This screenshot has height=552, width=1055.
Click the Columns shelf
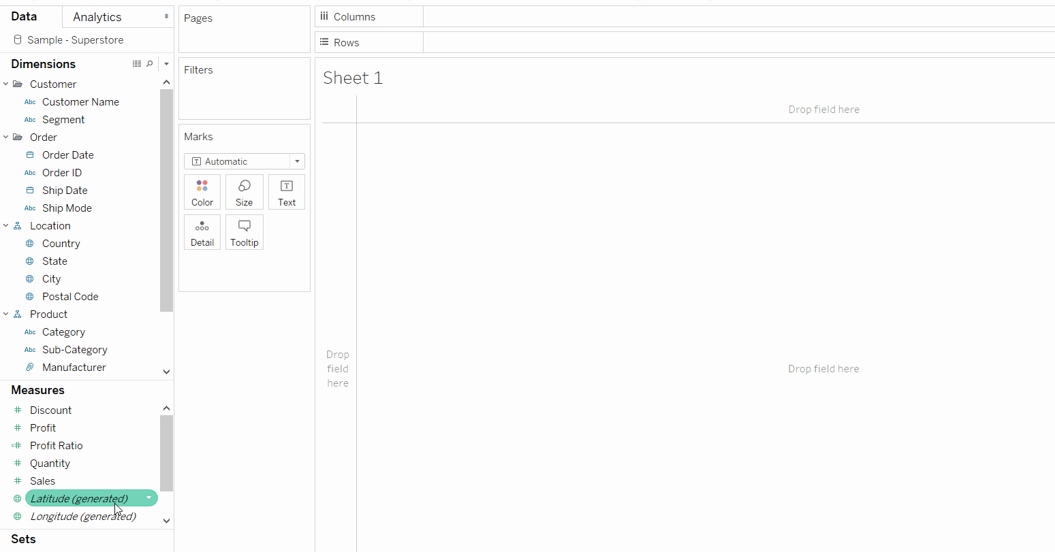(x=684, y=17)
